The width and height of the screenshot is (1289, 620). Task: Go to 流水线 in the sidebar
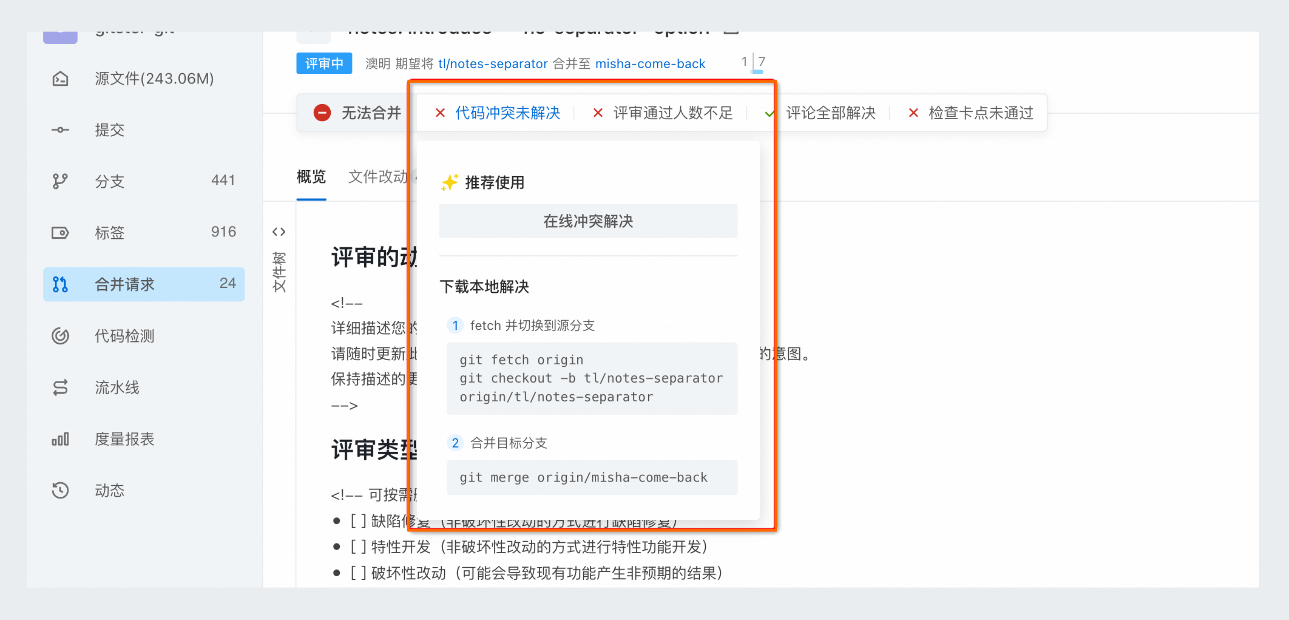coord(144,387)
